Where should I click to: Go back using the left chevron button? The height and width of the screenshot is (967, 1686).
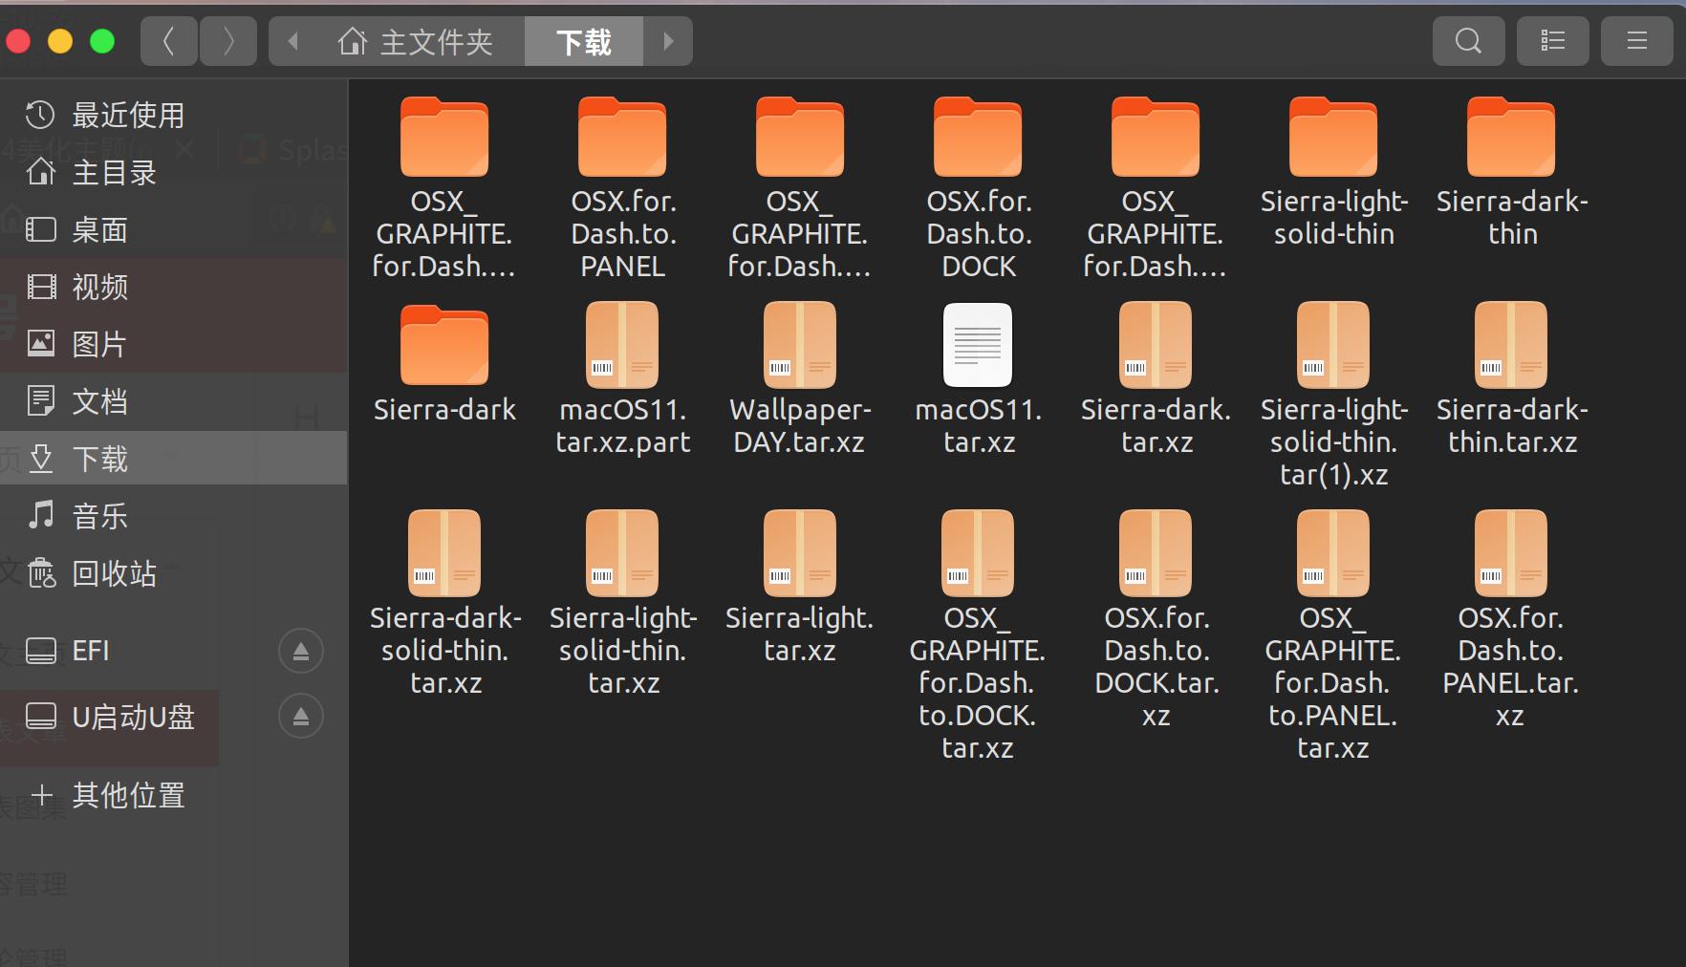click(x=169, y=41)
